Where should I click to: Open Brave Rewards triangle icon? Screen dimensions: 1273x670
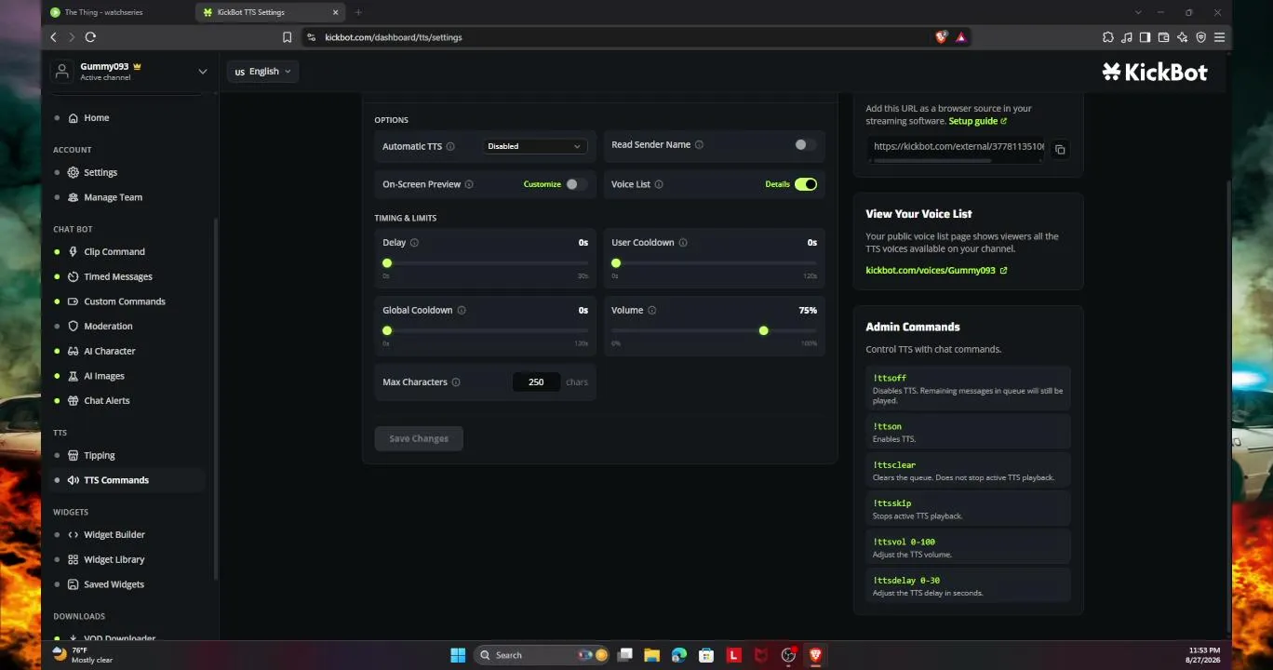click(x=961, y=37)
